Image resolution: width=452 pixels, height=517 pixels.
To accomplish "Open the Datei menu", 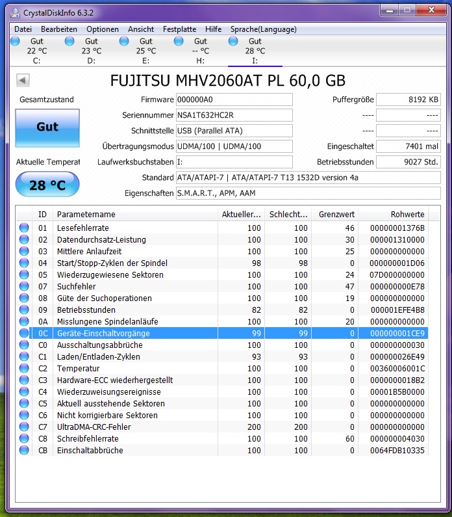I will click(23, 29).
